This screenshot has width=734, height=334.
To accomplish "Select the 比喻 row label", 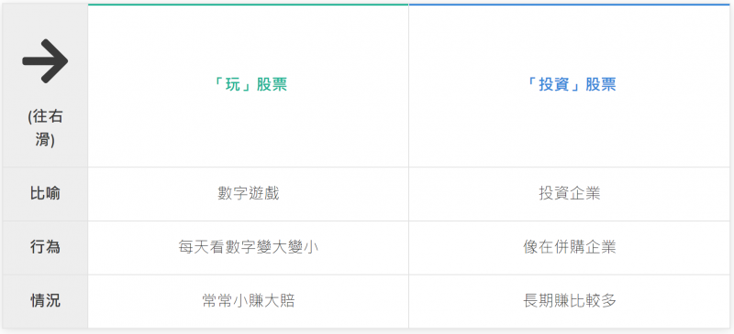I will [45, 193].
